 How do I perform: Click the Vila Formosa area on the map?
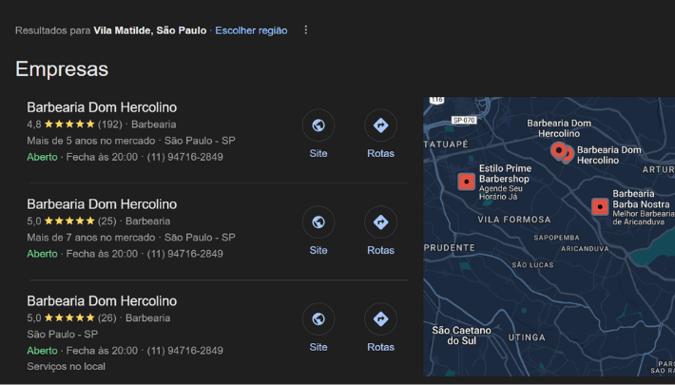tap(514, 220)
